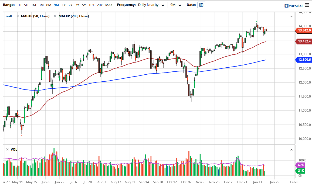
Task: Toggle the 9M range highlight
Action: [56, 5]
